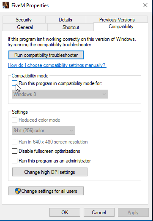Image resolution: width=153 pixels, height=221 pixels.
Task: Click Run compatibility troubleshooter button
Action: 46,55
